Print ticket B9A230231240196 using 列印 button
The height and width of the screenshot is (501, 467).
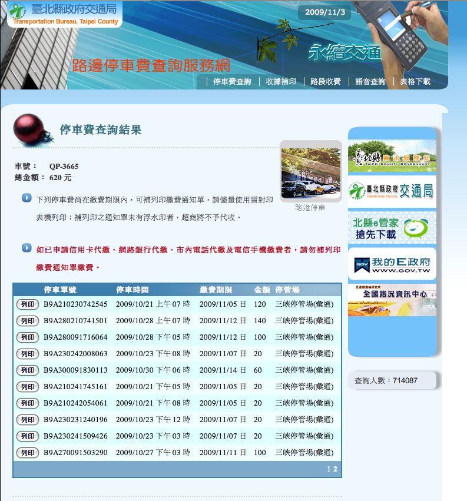pos(28,420)
